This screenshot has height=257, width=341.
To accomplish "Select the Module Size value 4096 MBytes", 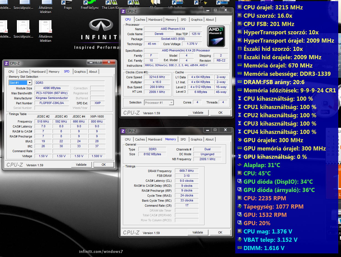I will point(52,88).
